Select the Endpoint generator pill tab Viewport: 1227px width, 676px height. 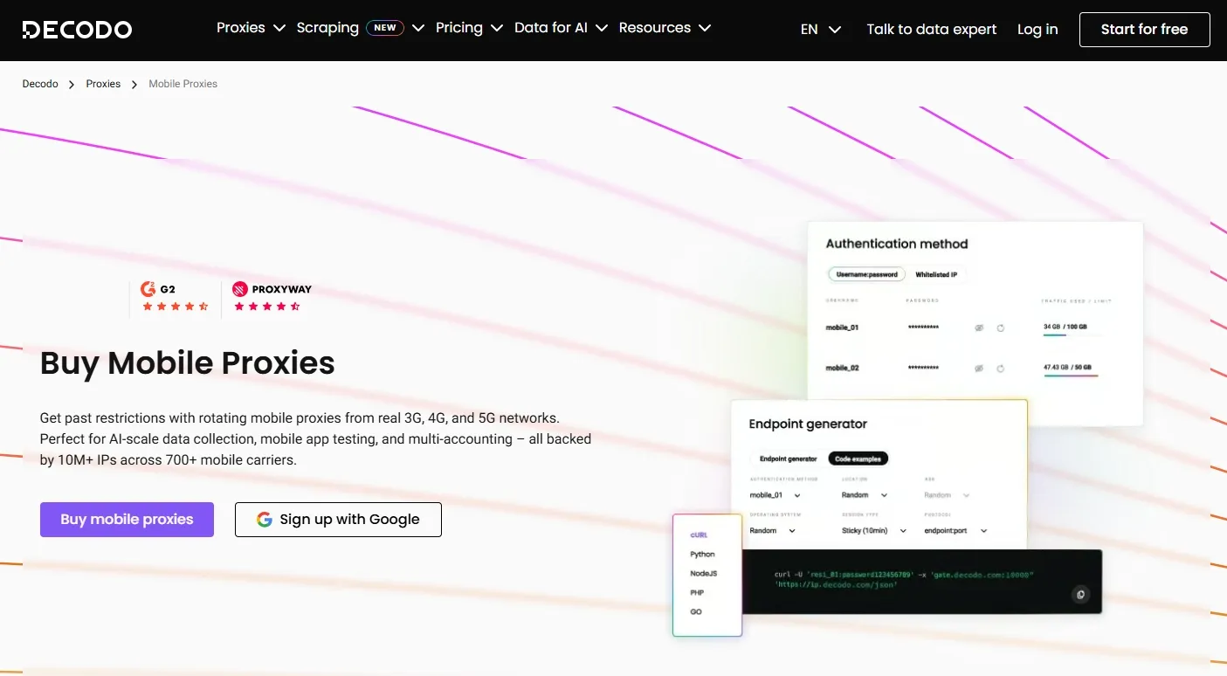point(789,459)
